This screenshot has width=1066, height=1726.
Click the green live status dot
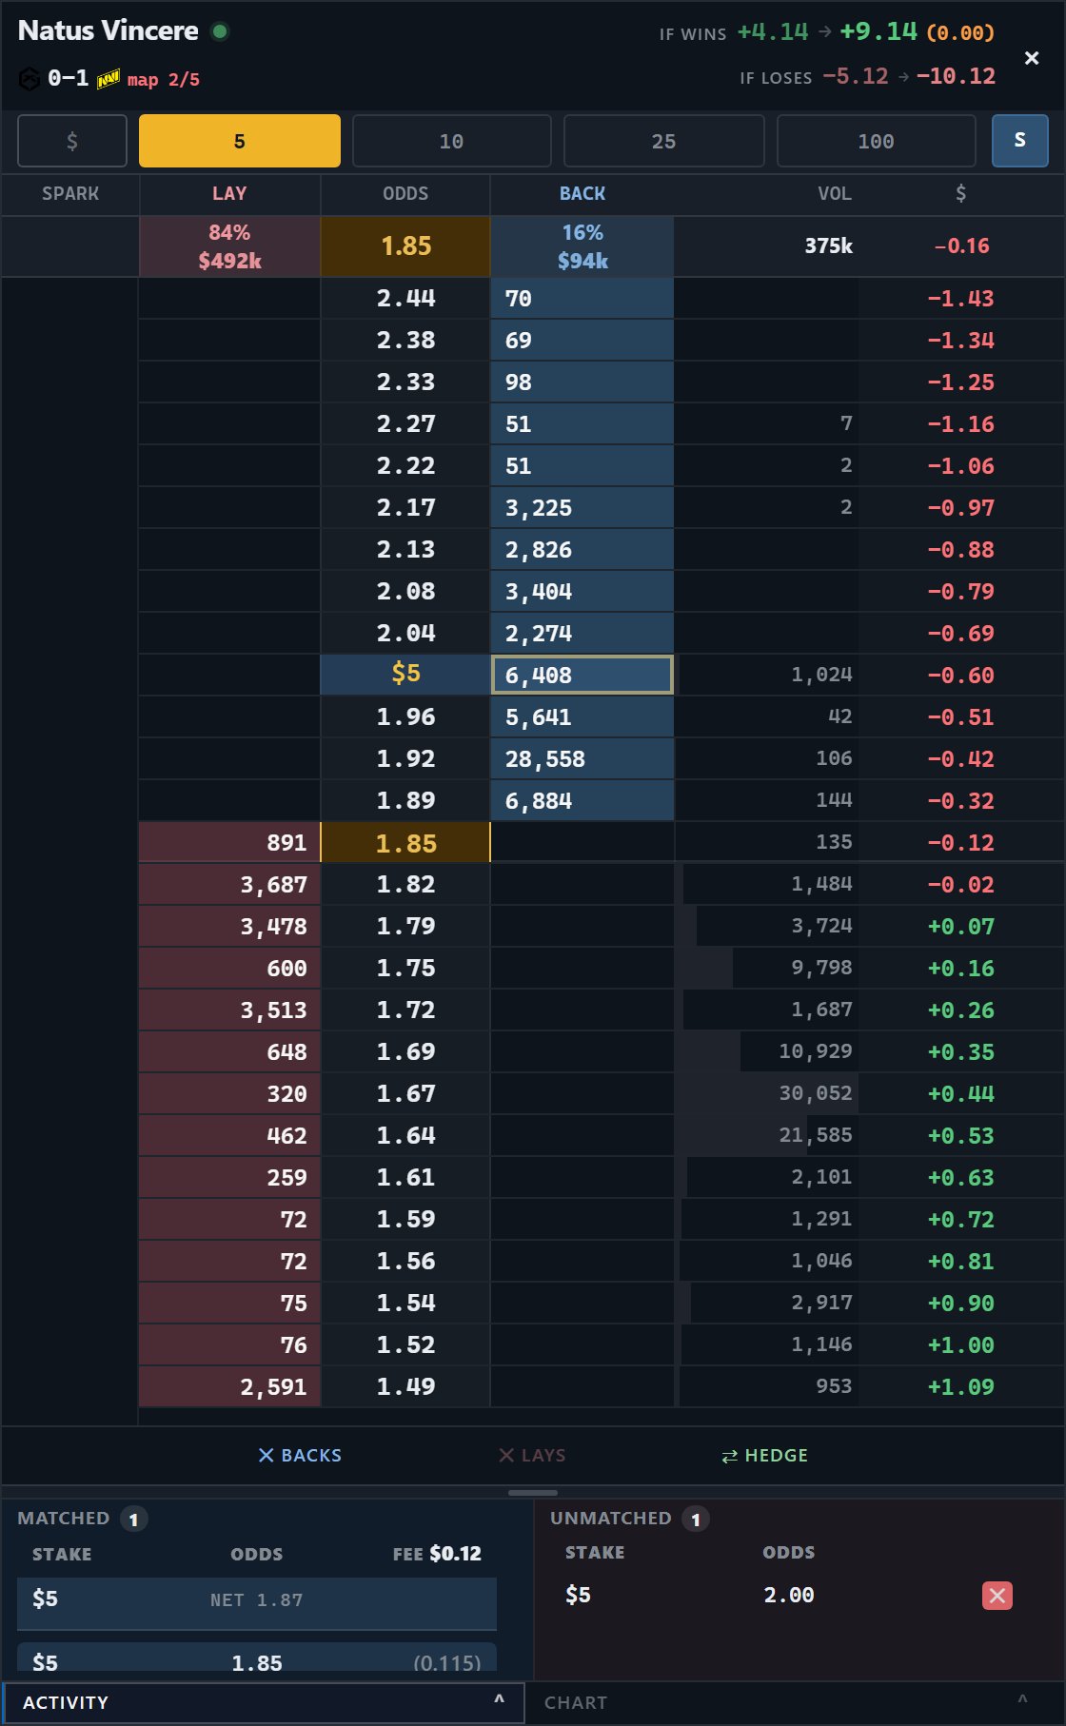[220, 31]
